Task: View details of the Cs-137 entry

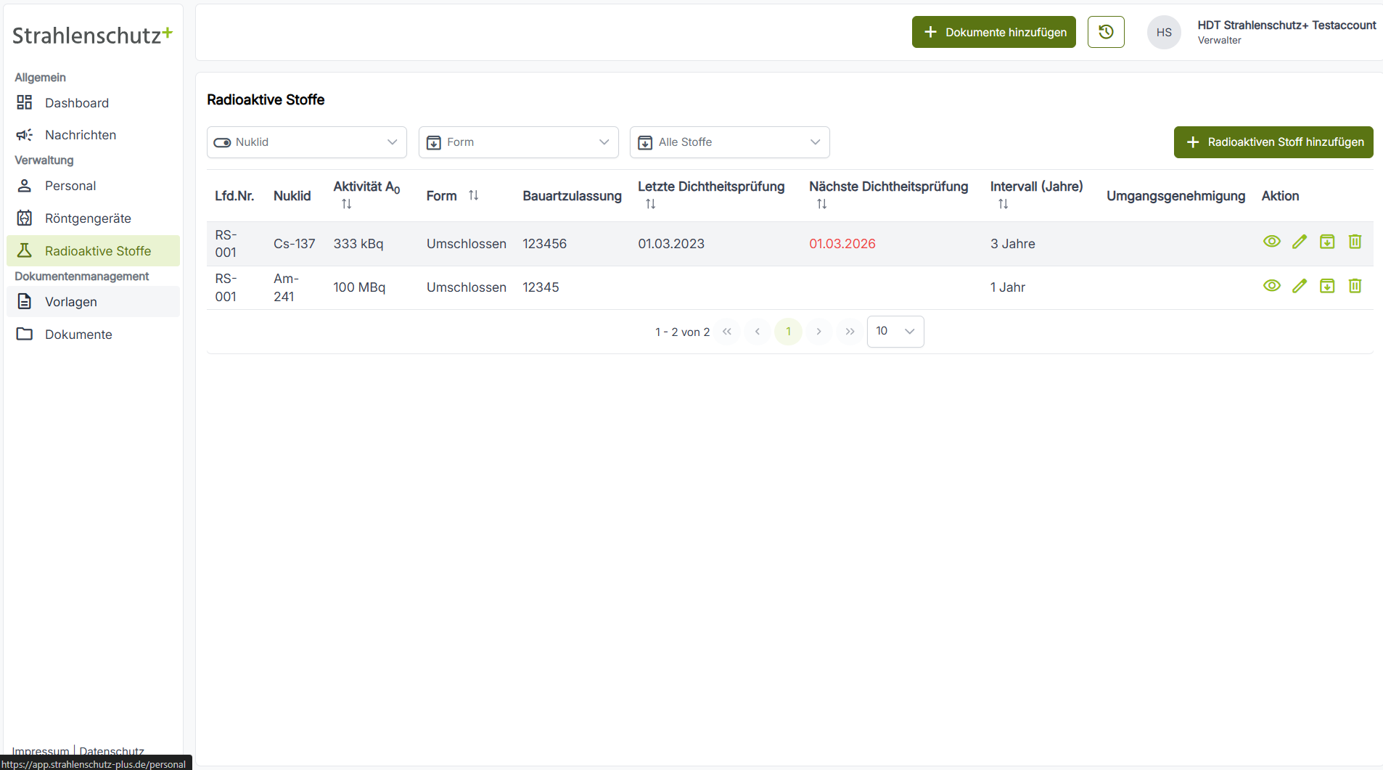Action: 1271,242
